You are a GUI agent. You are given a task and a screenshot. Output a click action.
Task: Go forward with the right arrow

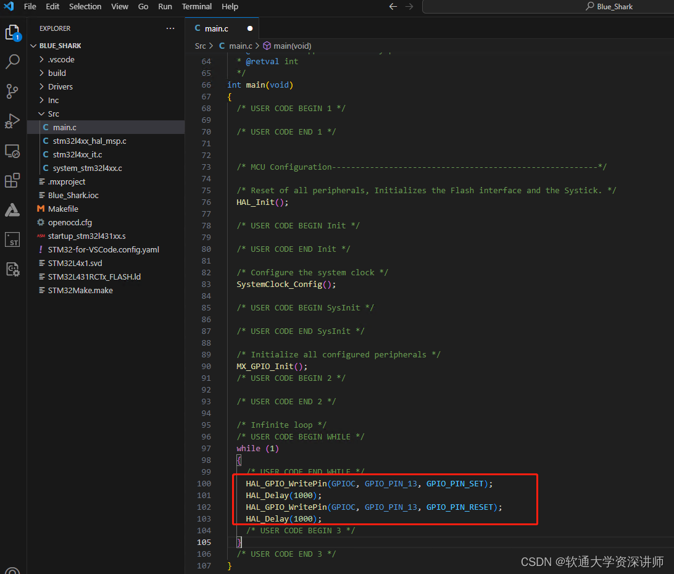[409, 6]
